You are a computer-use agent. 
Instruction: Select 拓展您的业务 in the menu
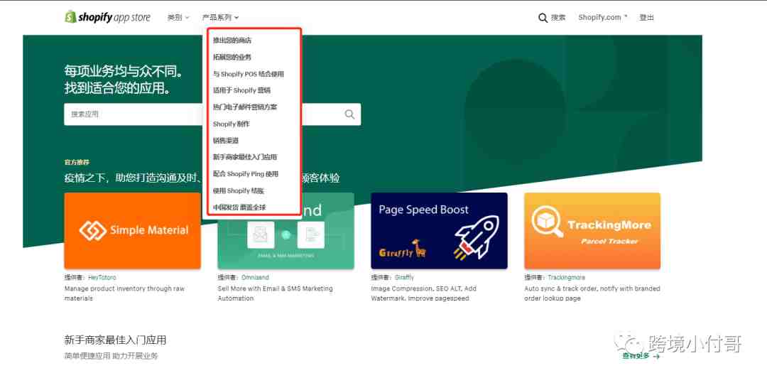(x=232, y=58)
